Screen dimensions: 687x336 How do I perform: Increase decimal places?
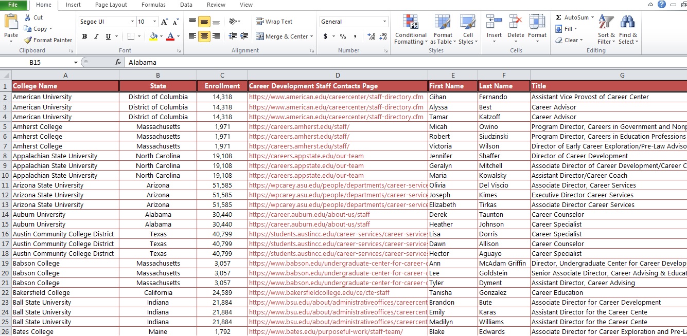(x=371, y=36)
